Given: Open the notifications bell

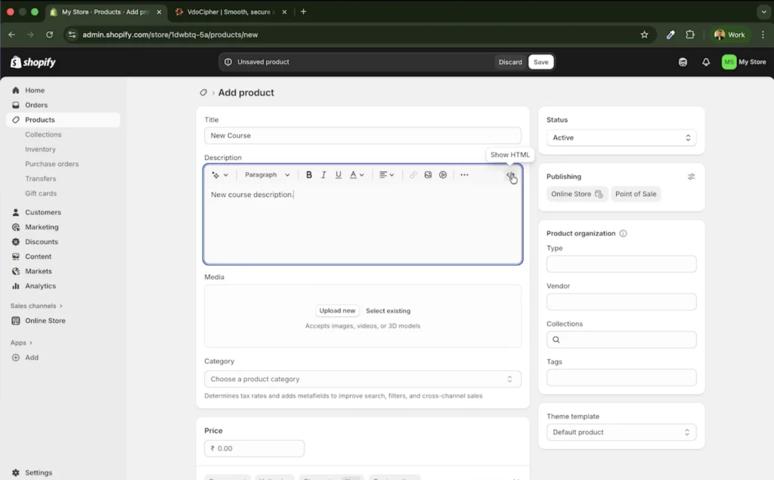Looking at the screenshot, I should tap(706, 62).
